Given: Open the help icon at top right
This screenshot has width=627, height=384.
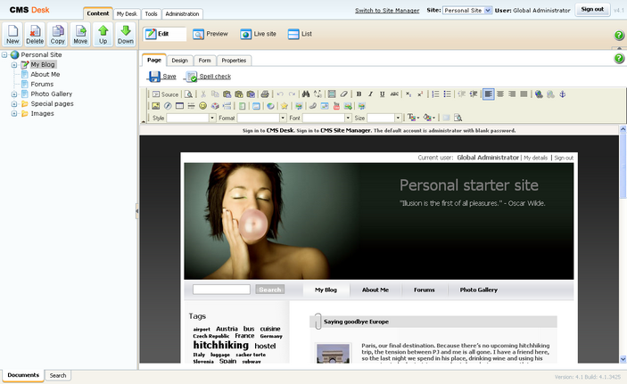Looking at the screenshot, I should (619, 36).
